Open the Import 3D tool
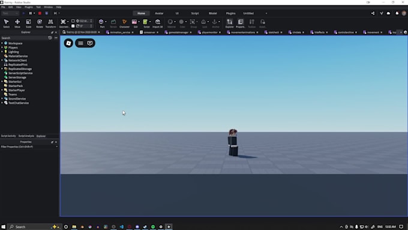This screenshot has height=230, width=408. tap(157, 23)
